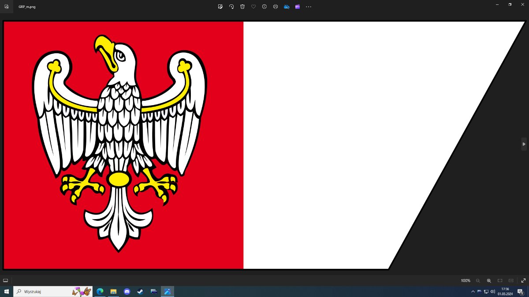Open the car game icon on taskbar
Viewport: 529px width, 297px height.
click(x=154, y=291)
